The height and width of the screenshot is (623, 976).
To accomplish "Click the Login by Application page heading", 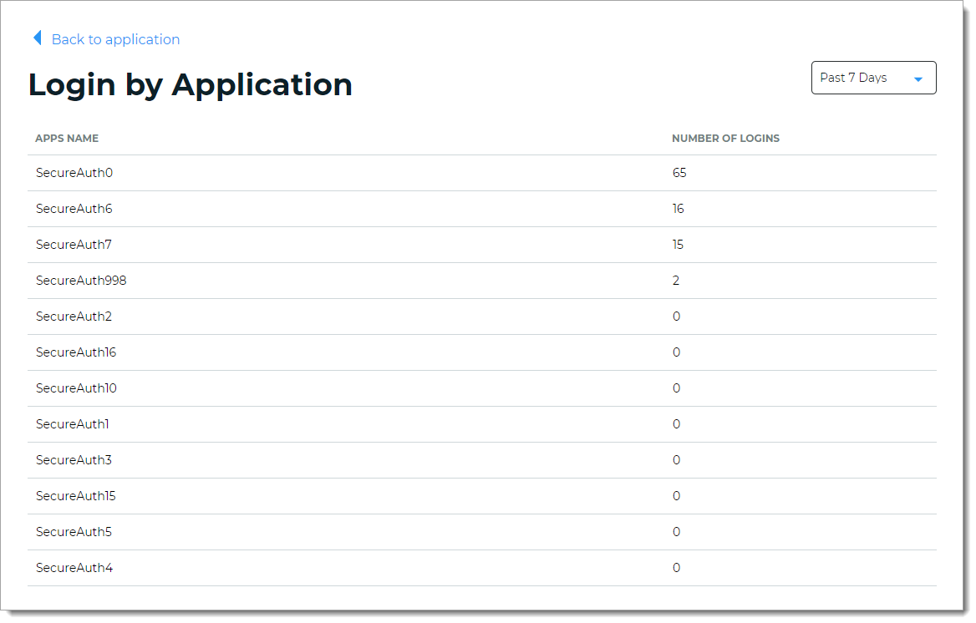I will click(191, 84).
